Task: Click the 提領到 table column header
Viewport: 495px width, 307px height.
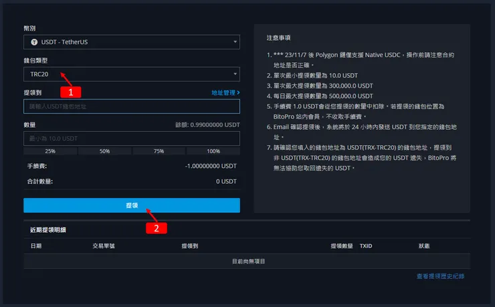Action: [x=190, y=245]
